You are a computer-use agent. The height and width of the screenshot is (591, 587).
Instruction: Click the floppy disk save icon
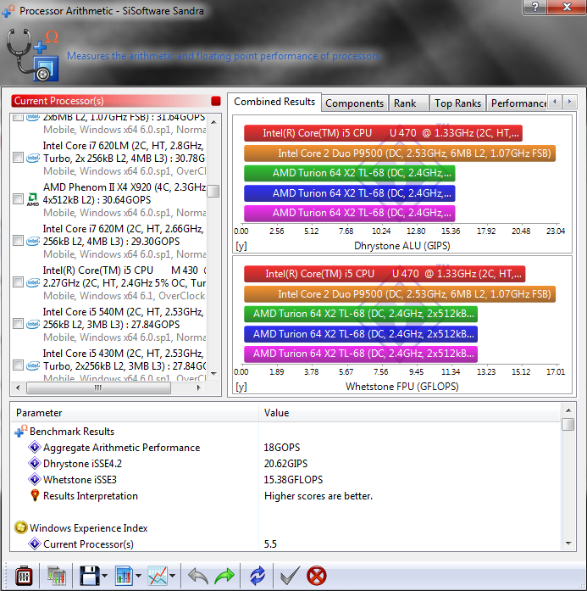click(x=89, y=576)
